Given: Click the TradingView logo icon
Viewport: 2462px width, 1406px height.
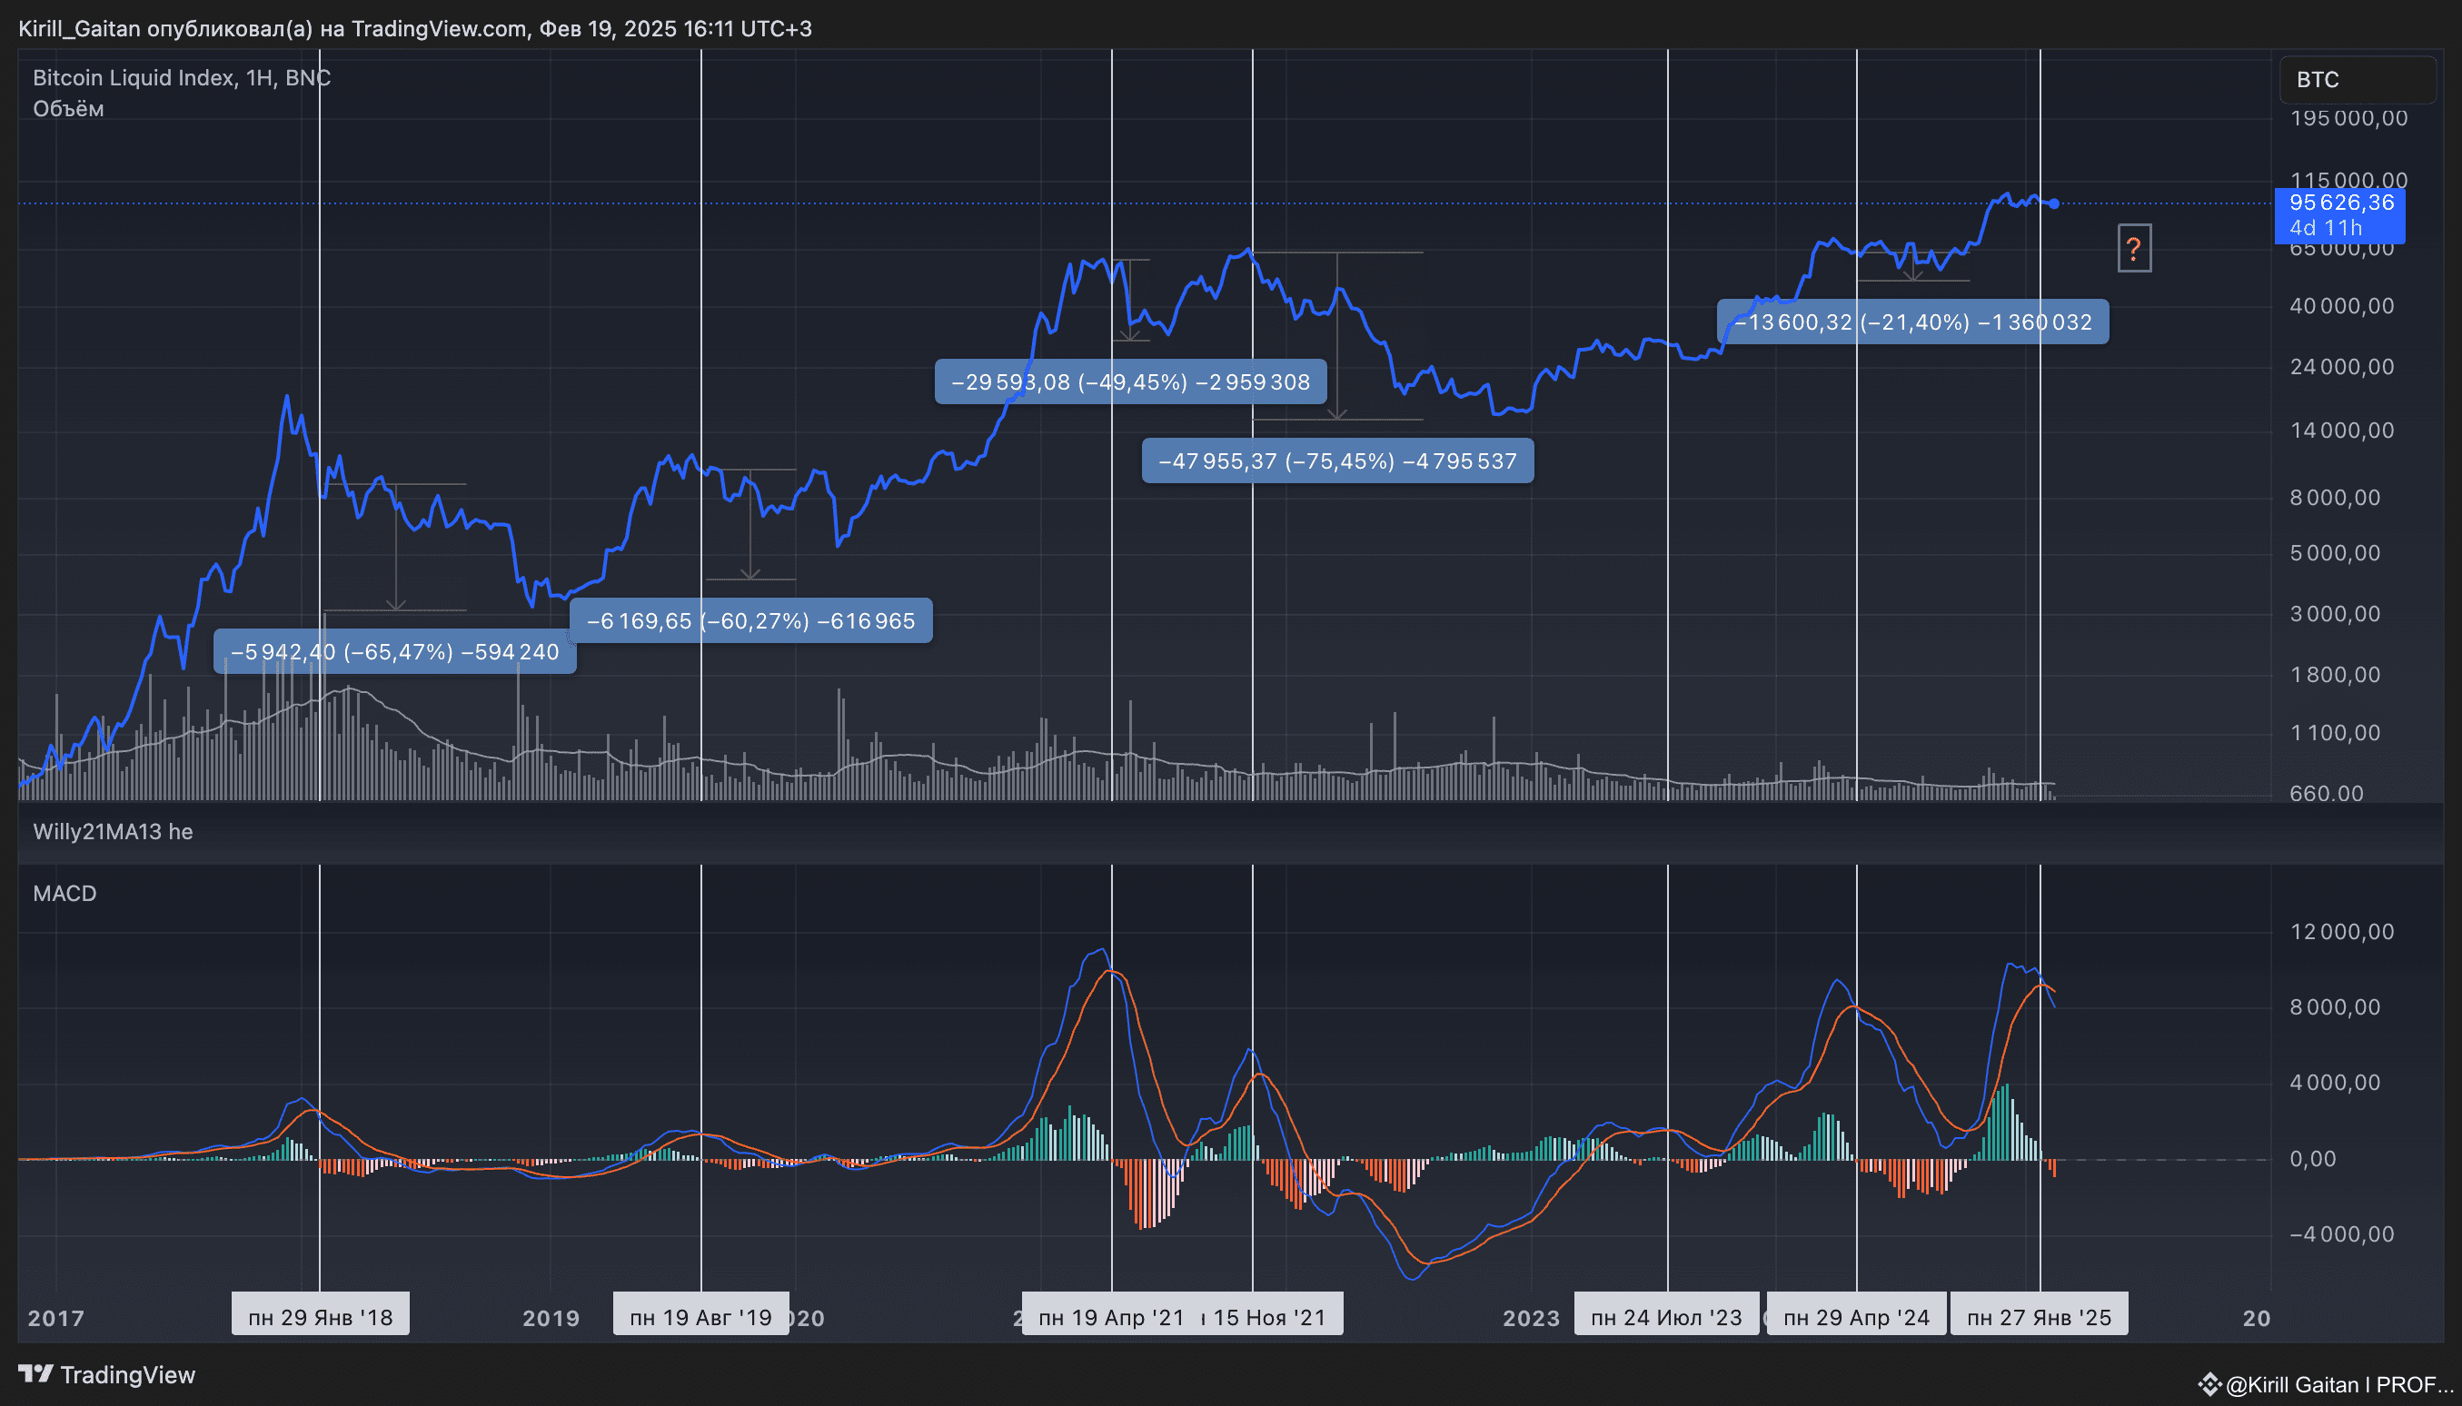Looking at the screenshot, I should [35, 1373].
